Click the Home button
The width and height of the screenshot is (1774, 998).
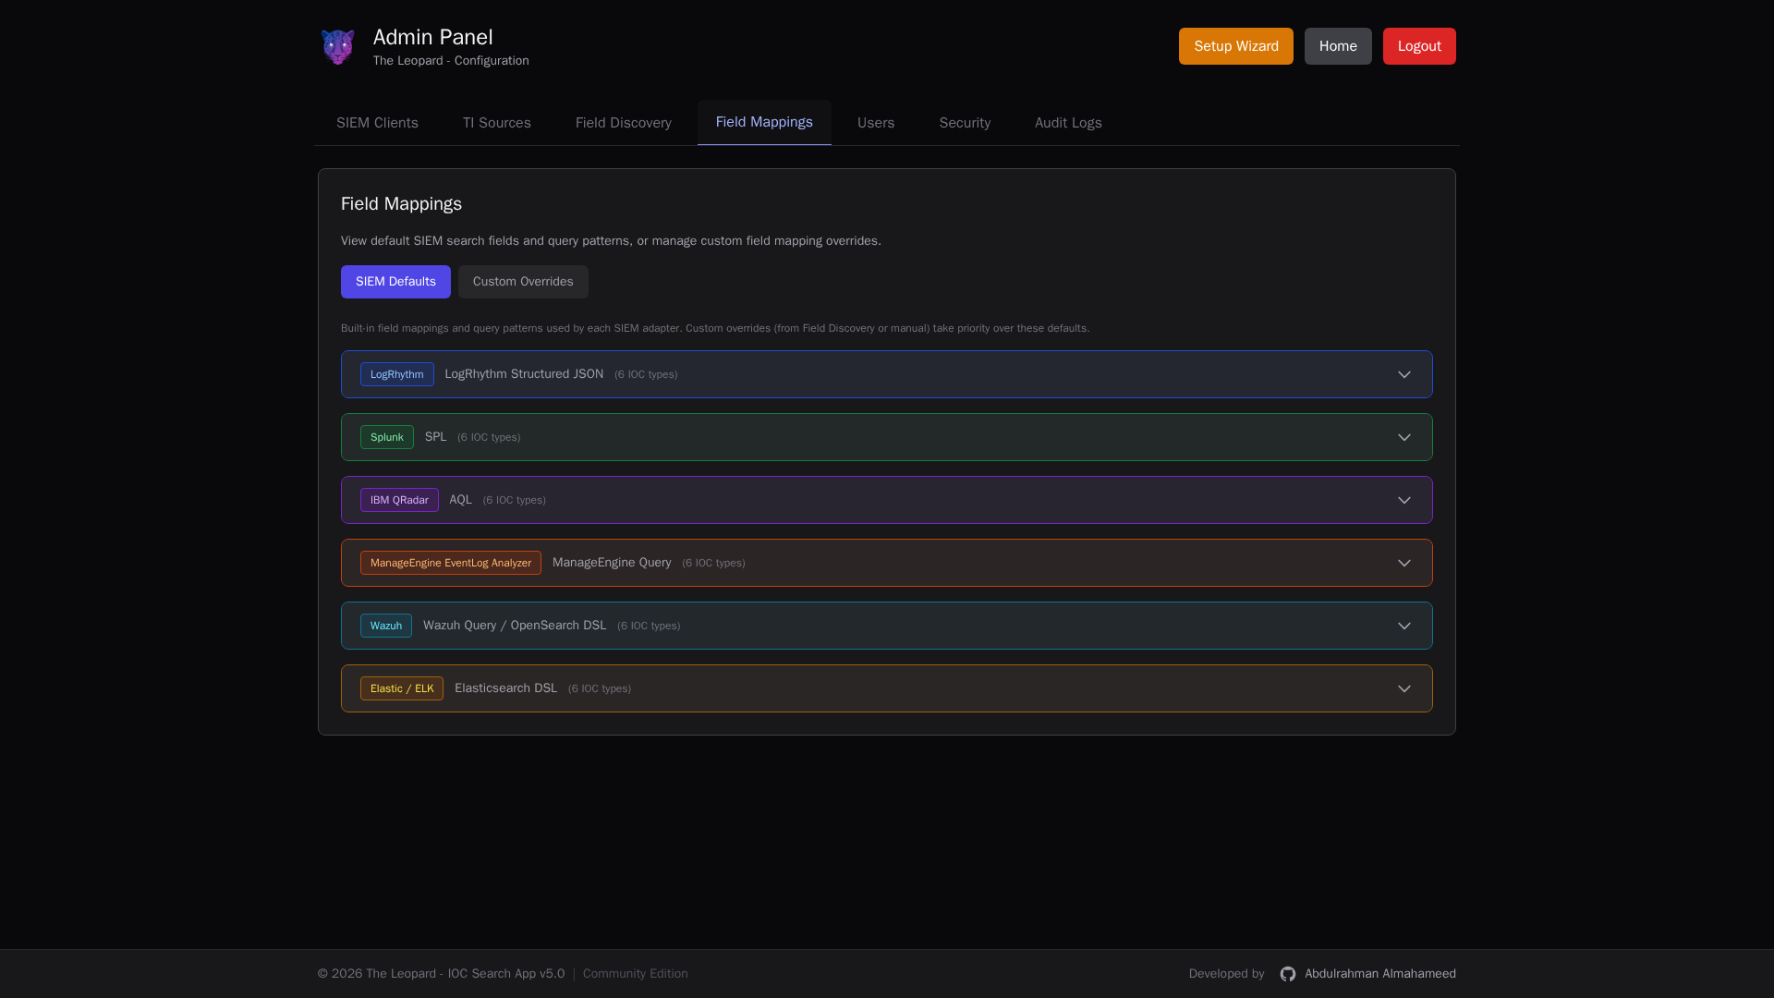click(x=1337, y=46)
